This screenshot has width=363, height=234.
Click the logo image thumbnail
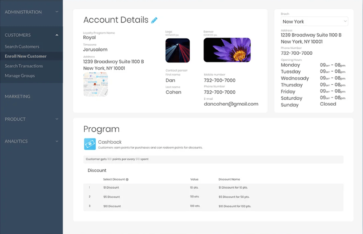[x=177, y=50]
